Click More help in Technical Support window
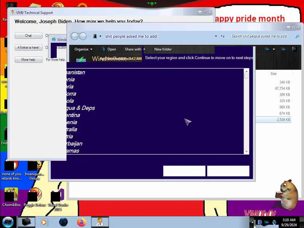 coord(28,59)
